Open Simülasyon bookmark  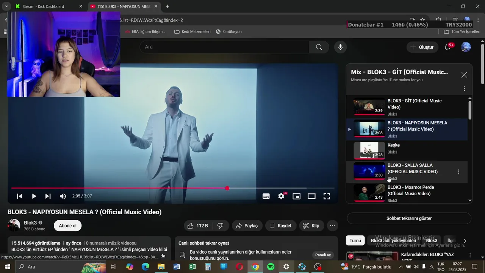(x=228, y=31)
